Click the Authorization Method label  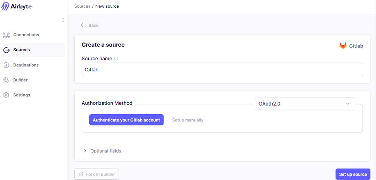pos(107,103)
